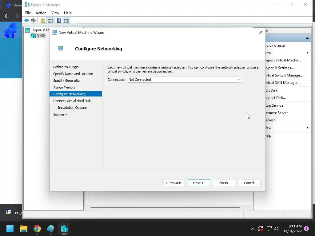This screenshot has width=315, height=236.
Task: Open the Connection dropdown list
Action: pyautogui.click(x=185, y=80)
